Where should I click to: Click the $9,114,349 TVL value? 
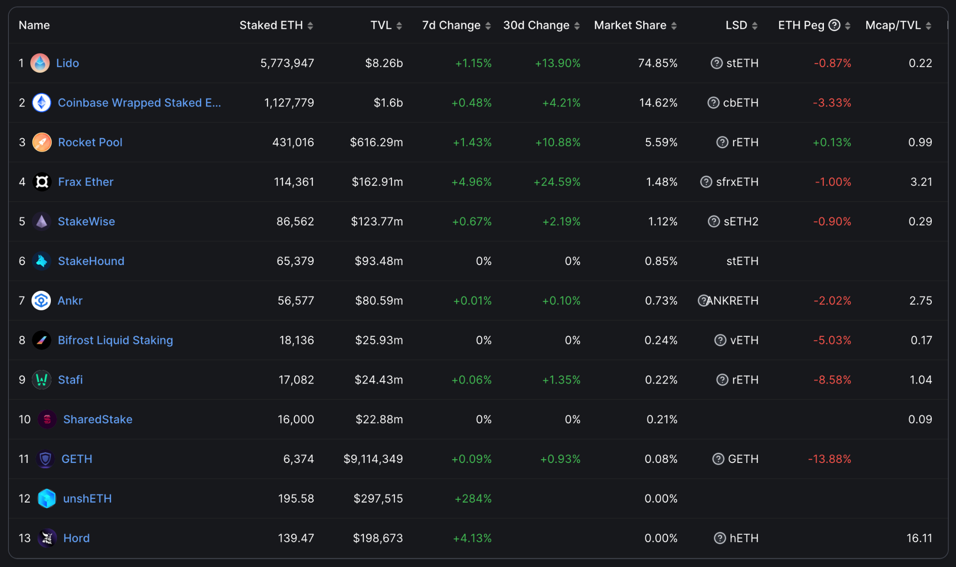click(x=373, y=459)
